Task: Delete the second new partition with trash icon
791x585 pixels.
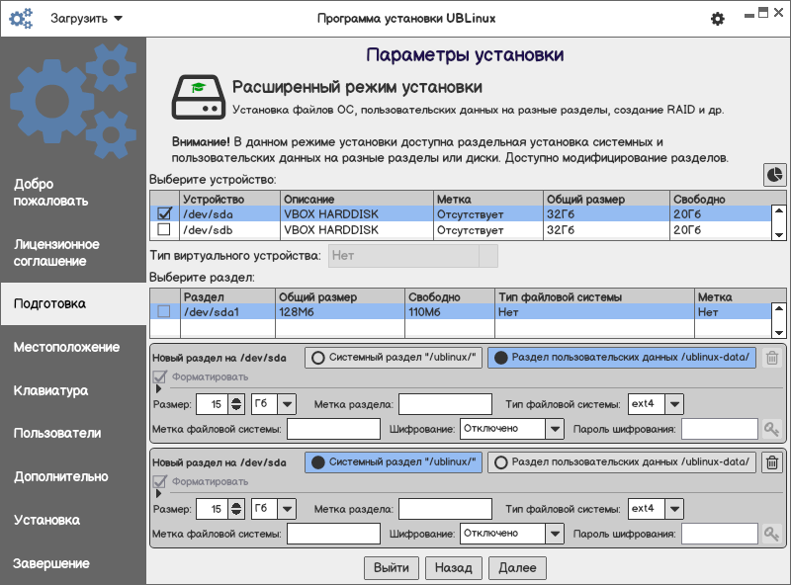Action: [772, 461]
